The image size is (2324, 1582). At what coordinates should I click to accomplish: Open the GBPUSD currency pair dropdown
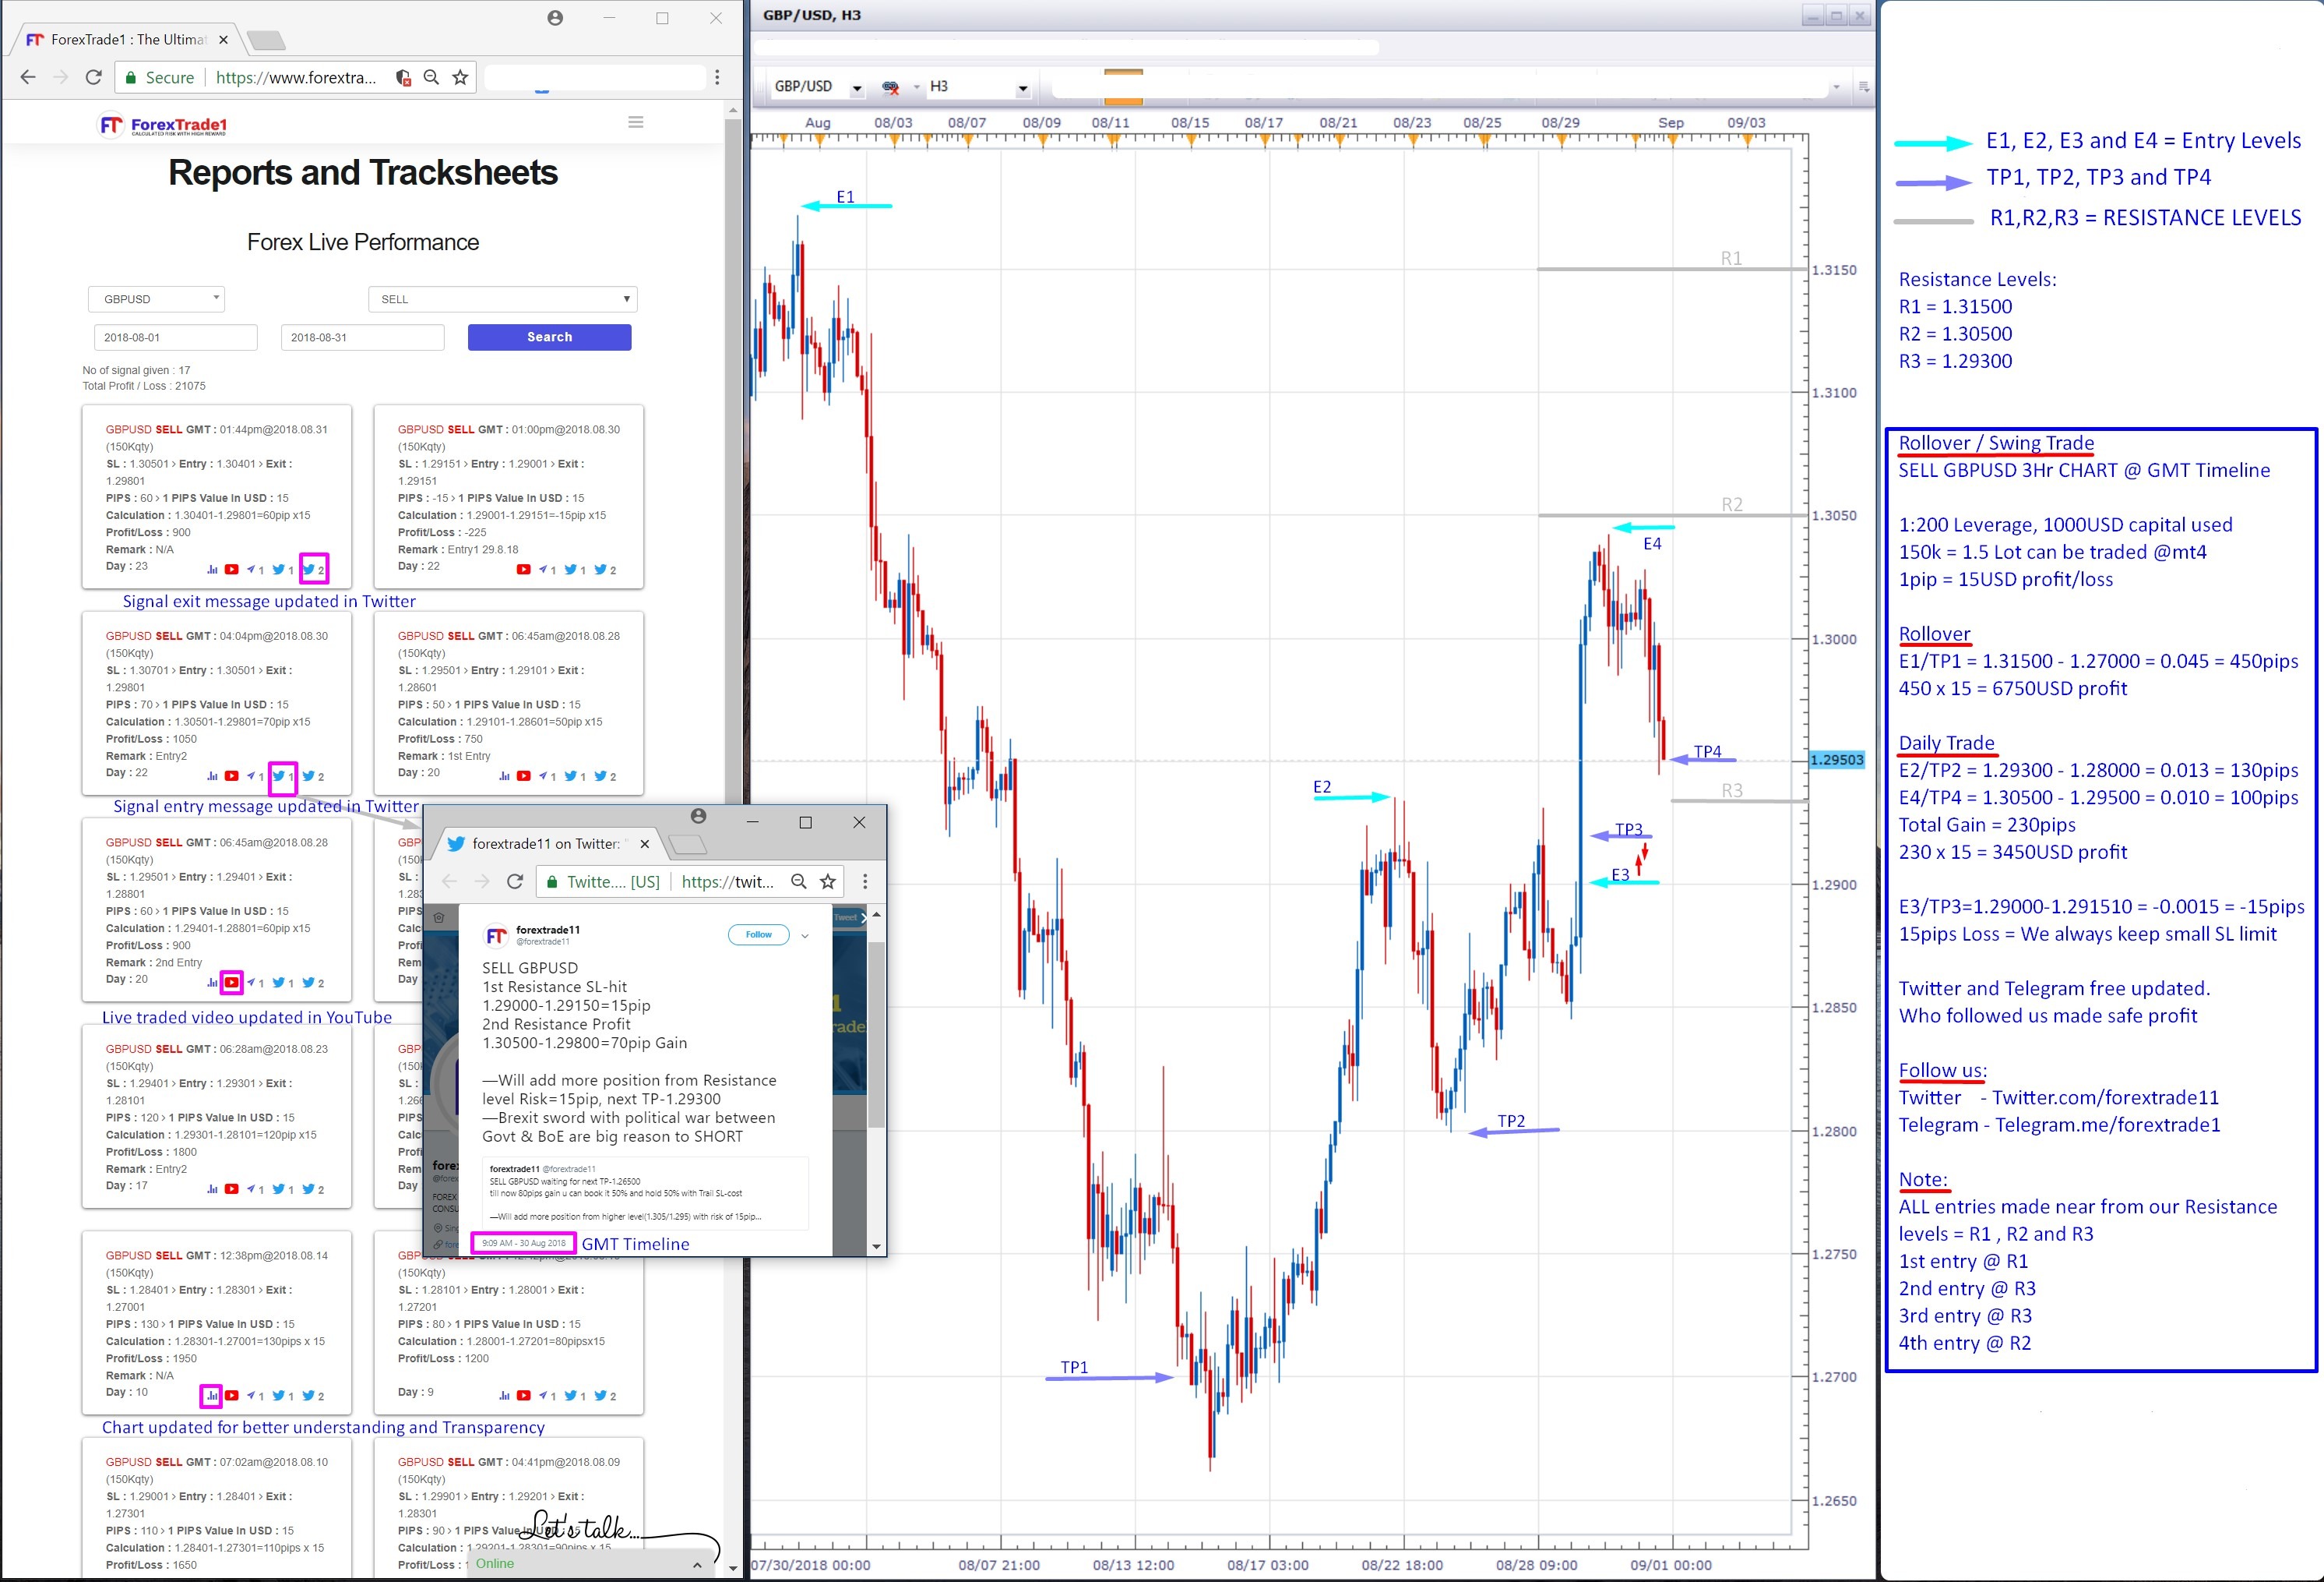pyautogui.click(x=157, y=299)
